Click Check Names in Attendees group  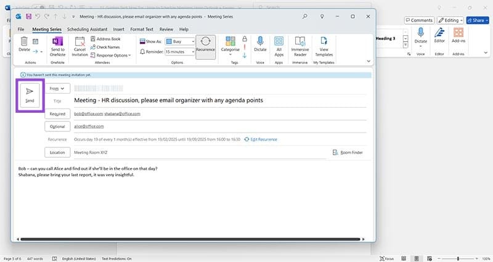coord(105,47)
